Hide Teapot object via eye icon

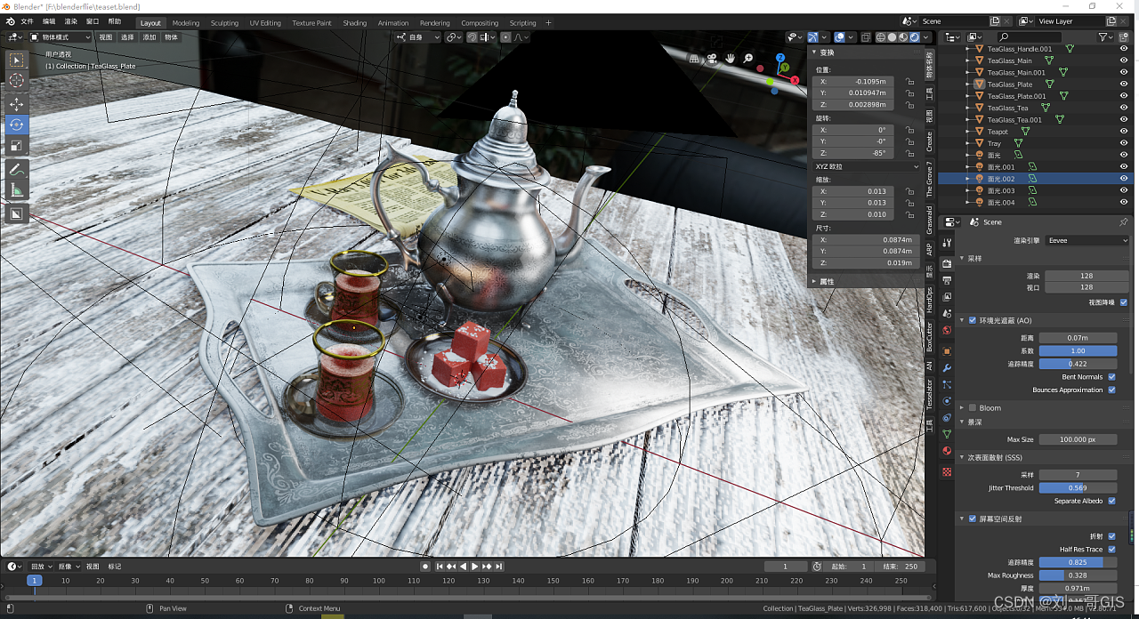click(x=1123, y=132)
